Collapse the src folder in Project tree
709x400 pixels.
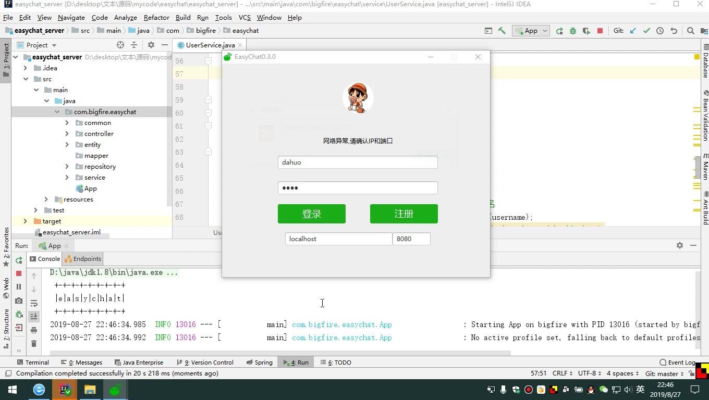(x=26, y=79)
